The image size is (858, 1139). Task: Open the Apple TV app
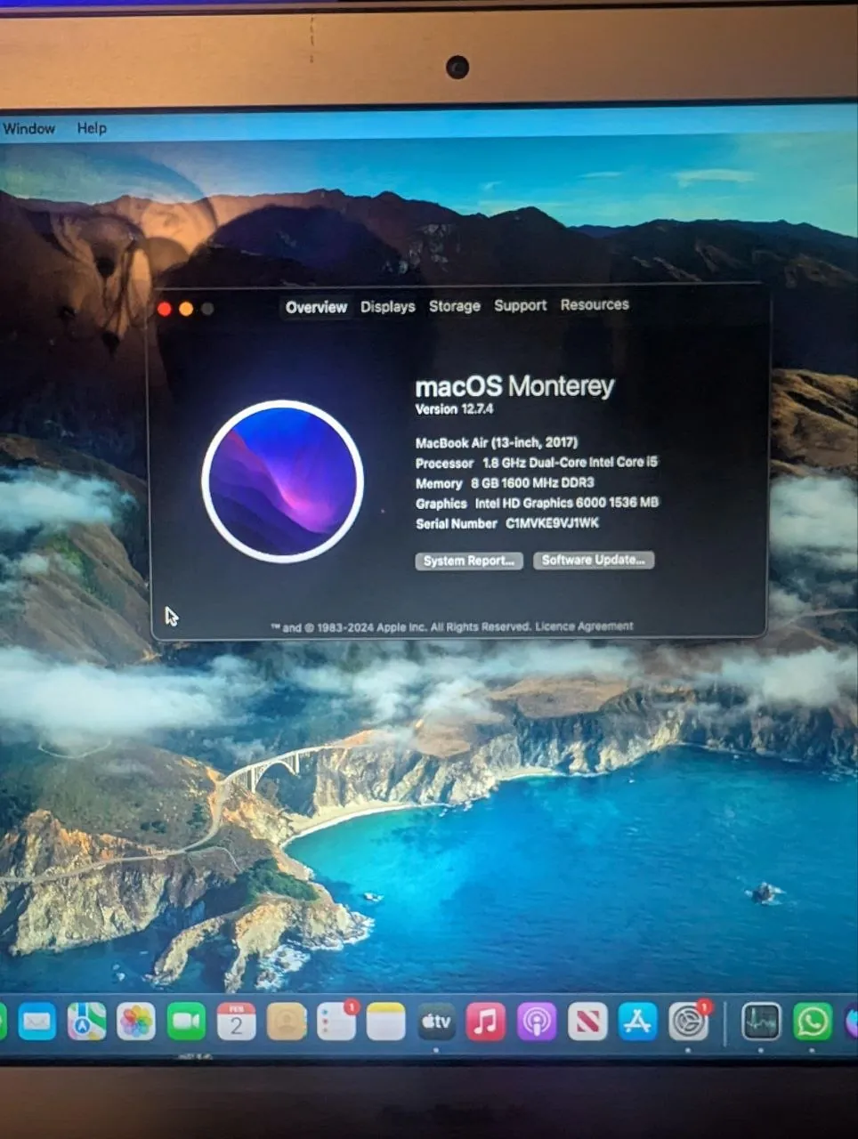[x=436, y=1022]
